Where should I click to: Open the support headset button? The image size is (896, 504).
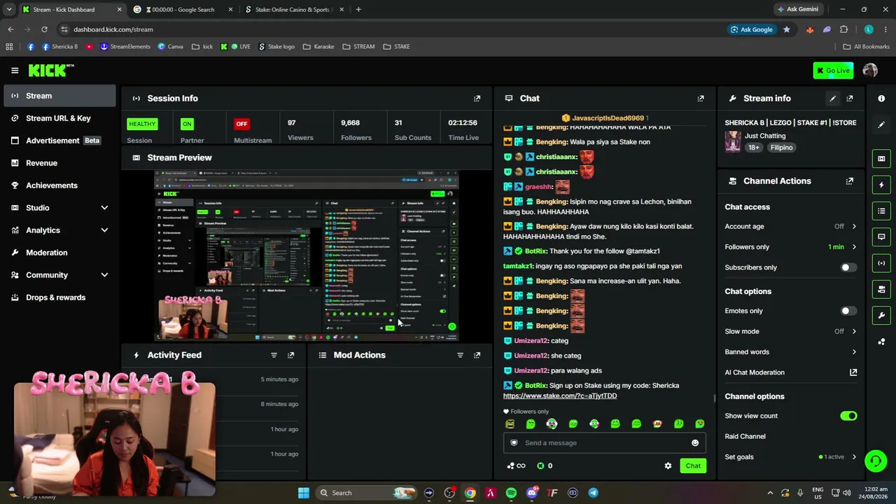click(875, 461)
